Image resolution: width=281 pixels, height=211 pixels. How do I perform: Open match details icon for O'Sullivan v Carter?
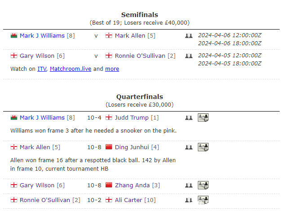pos(203,200)
